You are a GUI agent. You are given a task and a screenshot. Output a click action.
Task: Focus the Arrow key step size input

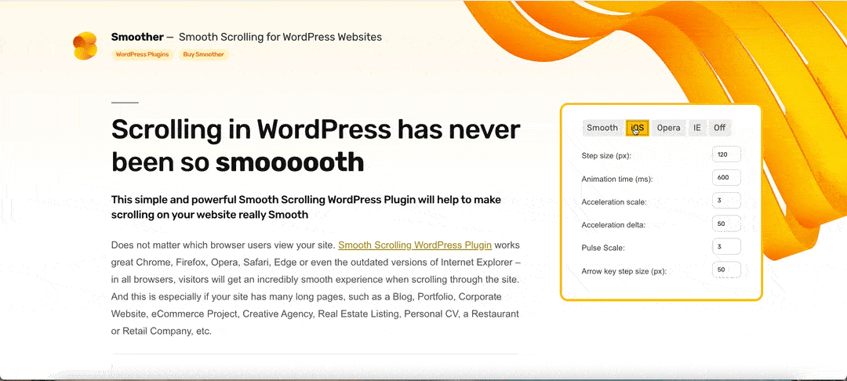pyautogui.click(x=726, y=270)
